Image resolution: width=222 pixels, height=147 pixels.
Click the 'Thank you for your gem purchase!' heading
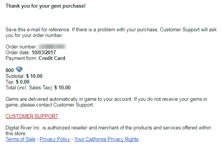pyautogui.click(x=46, y=6)
